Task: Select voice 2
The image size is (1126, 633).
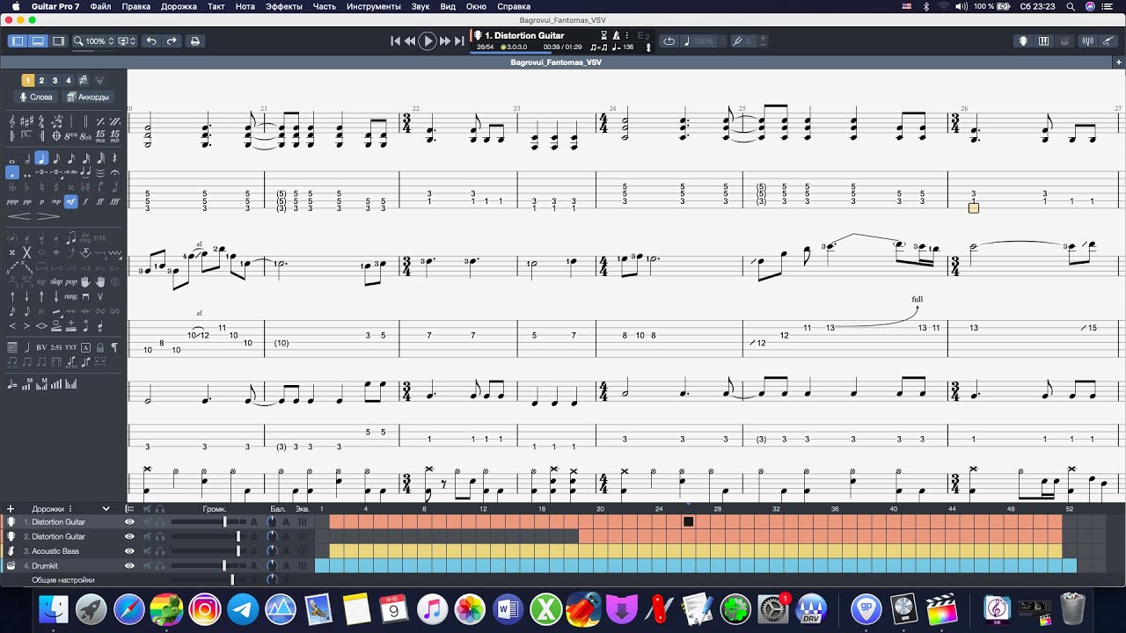Action: [x=41, y=80]
